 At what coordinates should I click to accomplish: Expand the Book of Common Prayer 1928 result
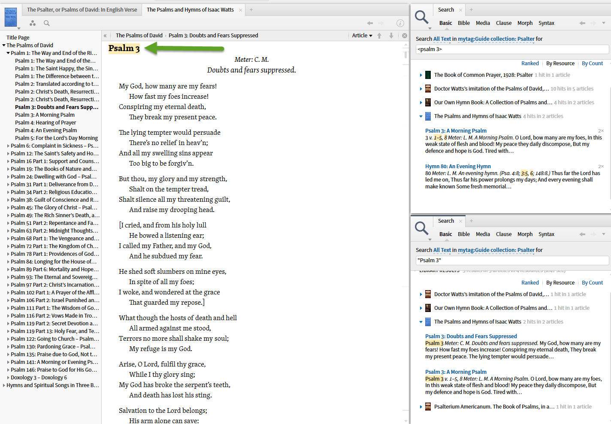tap(421, 75)
